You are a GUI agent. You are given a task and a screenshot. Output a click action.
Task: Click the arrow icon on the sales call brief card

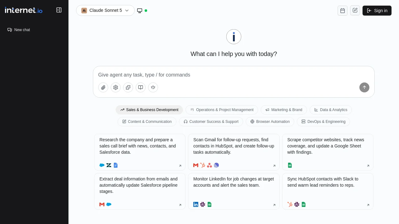180,166
